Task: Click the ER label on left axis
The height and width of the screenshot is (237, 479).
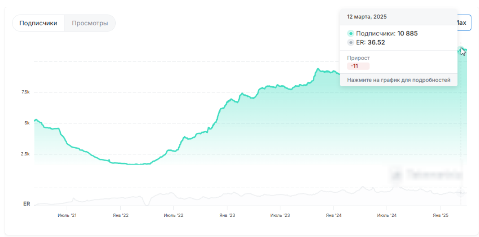Action: click(26, 204)
